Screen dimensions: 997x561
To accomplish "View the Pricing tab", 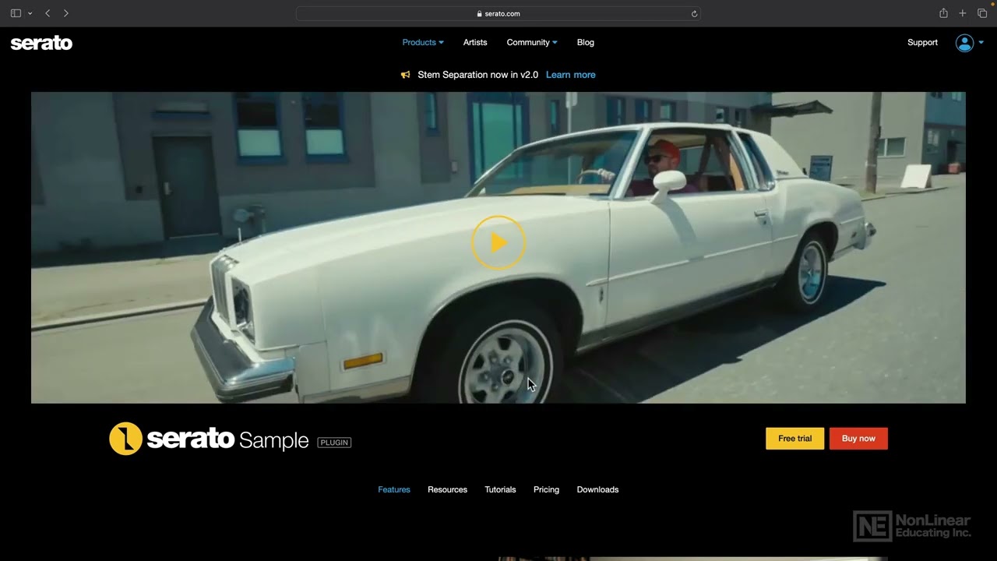I will click(x=546, y=489).
